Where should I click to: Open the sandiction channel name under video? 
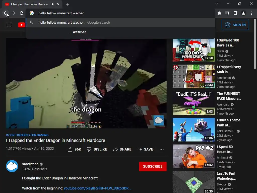pos(30,164)
